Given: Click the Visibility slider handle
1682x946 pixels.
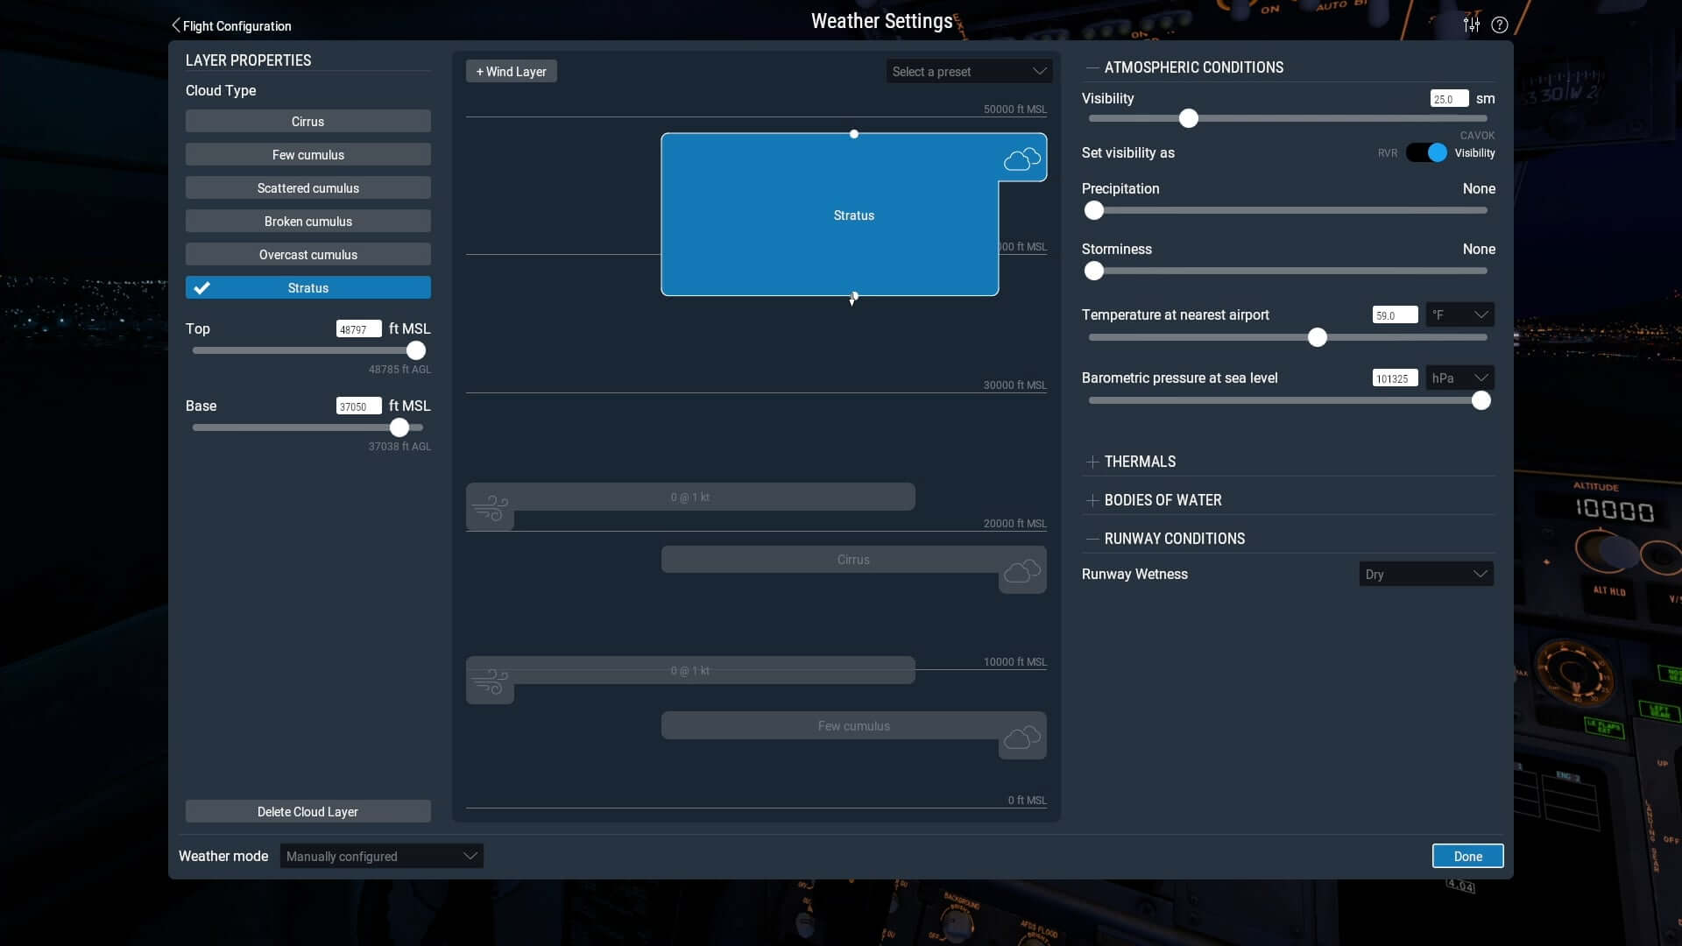Looking at the screenshot, I should click(x=1188, y=118).
